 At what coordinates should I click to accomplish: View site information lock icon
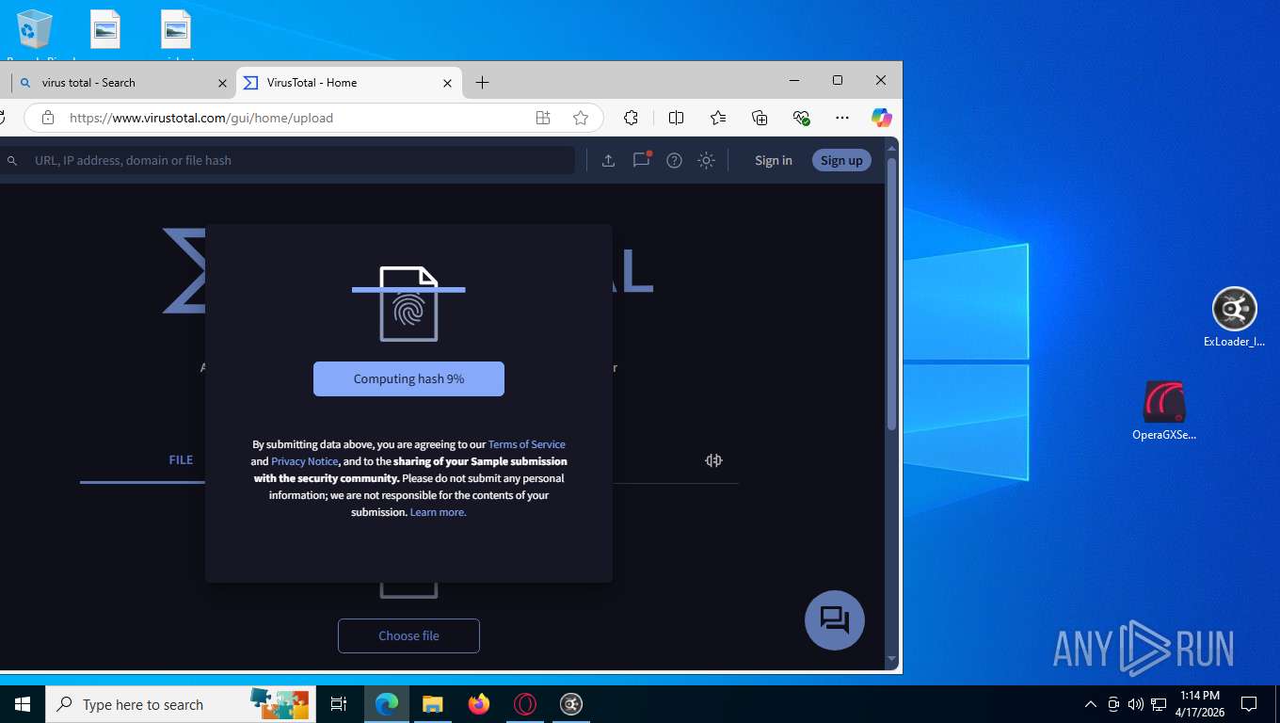point(47,118)
